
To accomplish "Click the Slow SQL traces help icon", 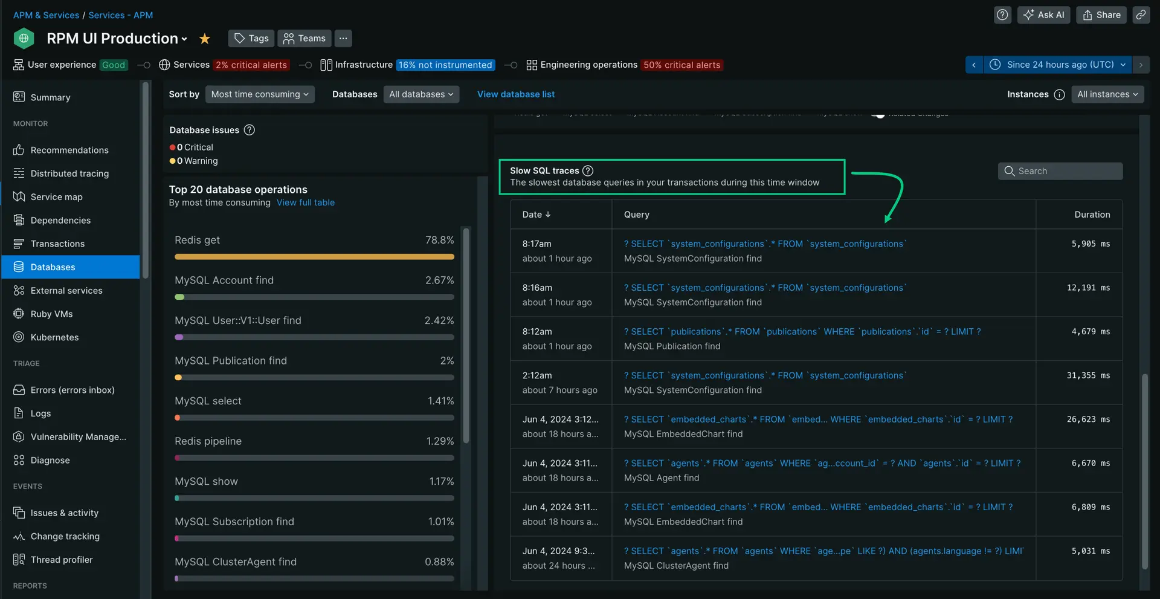I will (x=588, y=171).
